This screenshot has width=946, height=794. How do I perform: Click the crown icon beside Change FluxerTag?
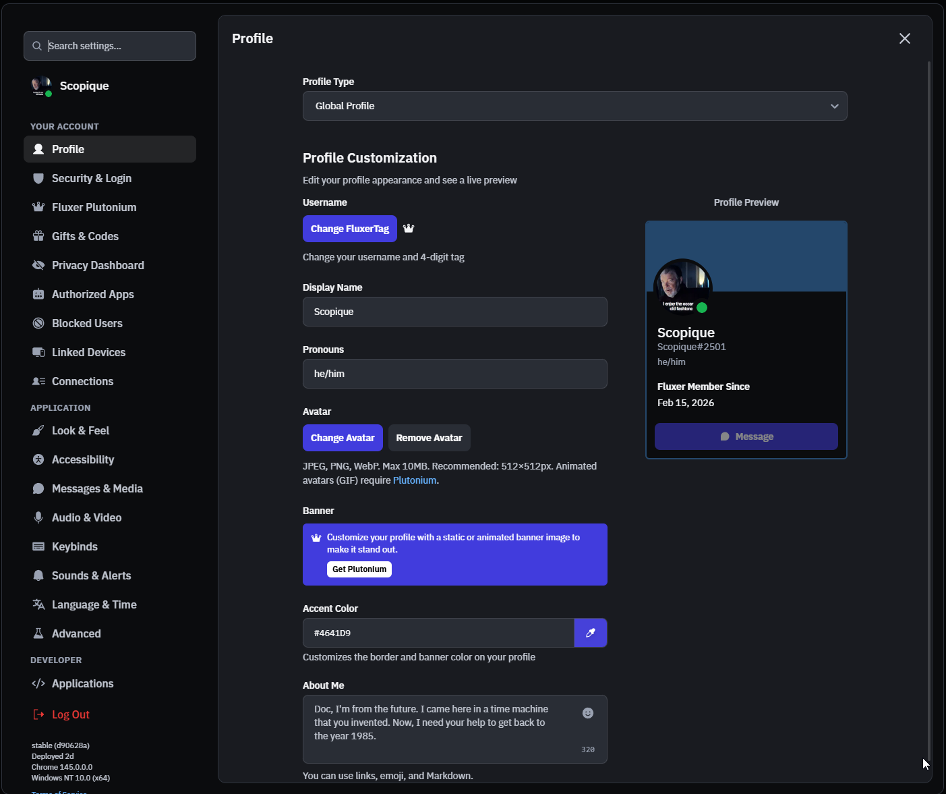click(409, 229)
